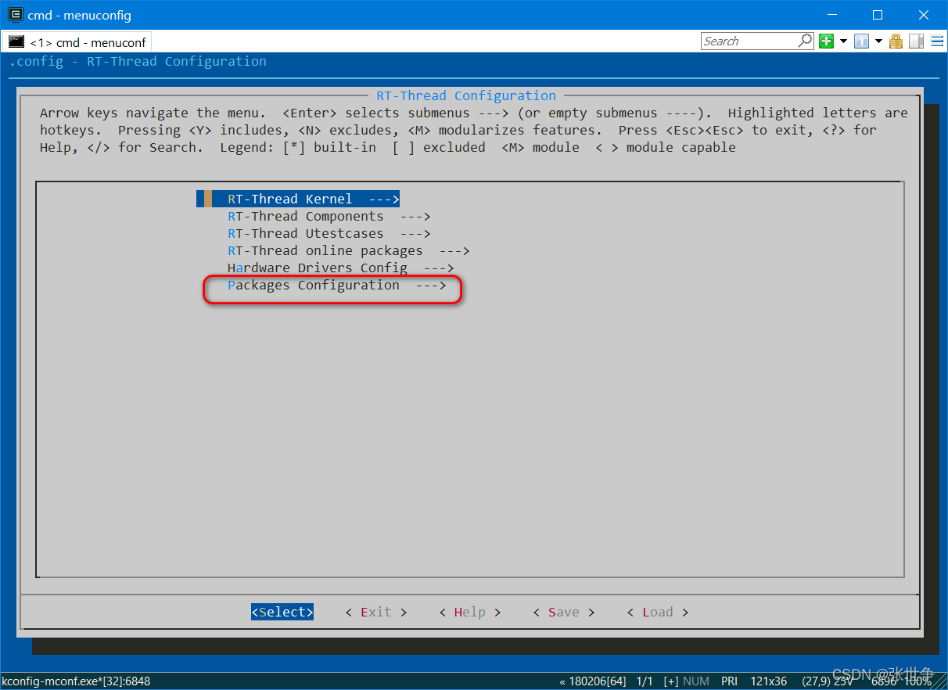Screen dimensions: 948x690
Task: Click the 'RT-Thread Configuration' dialog title
Action: click(x=466, y=95)
